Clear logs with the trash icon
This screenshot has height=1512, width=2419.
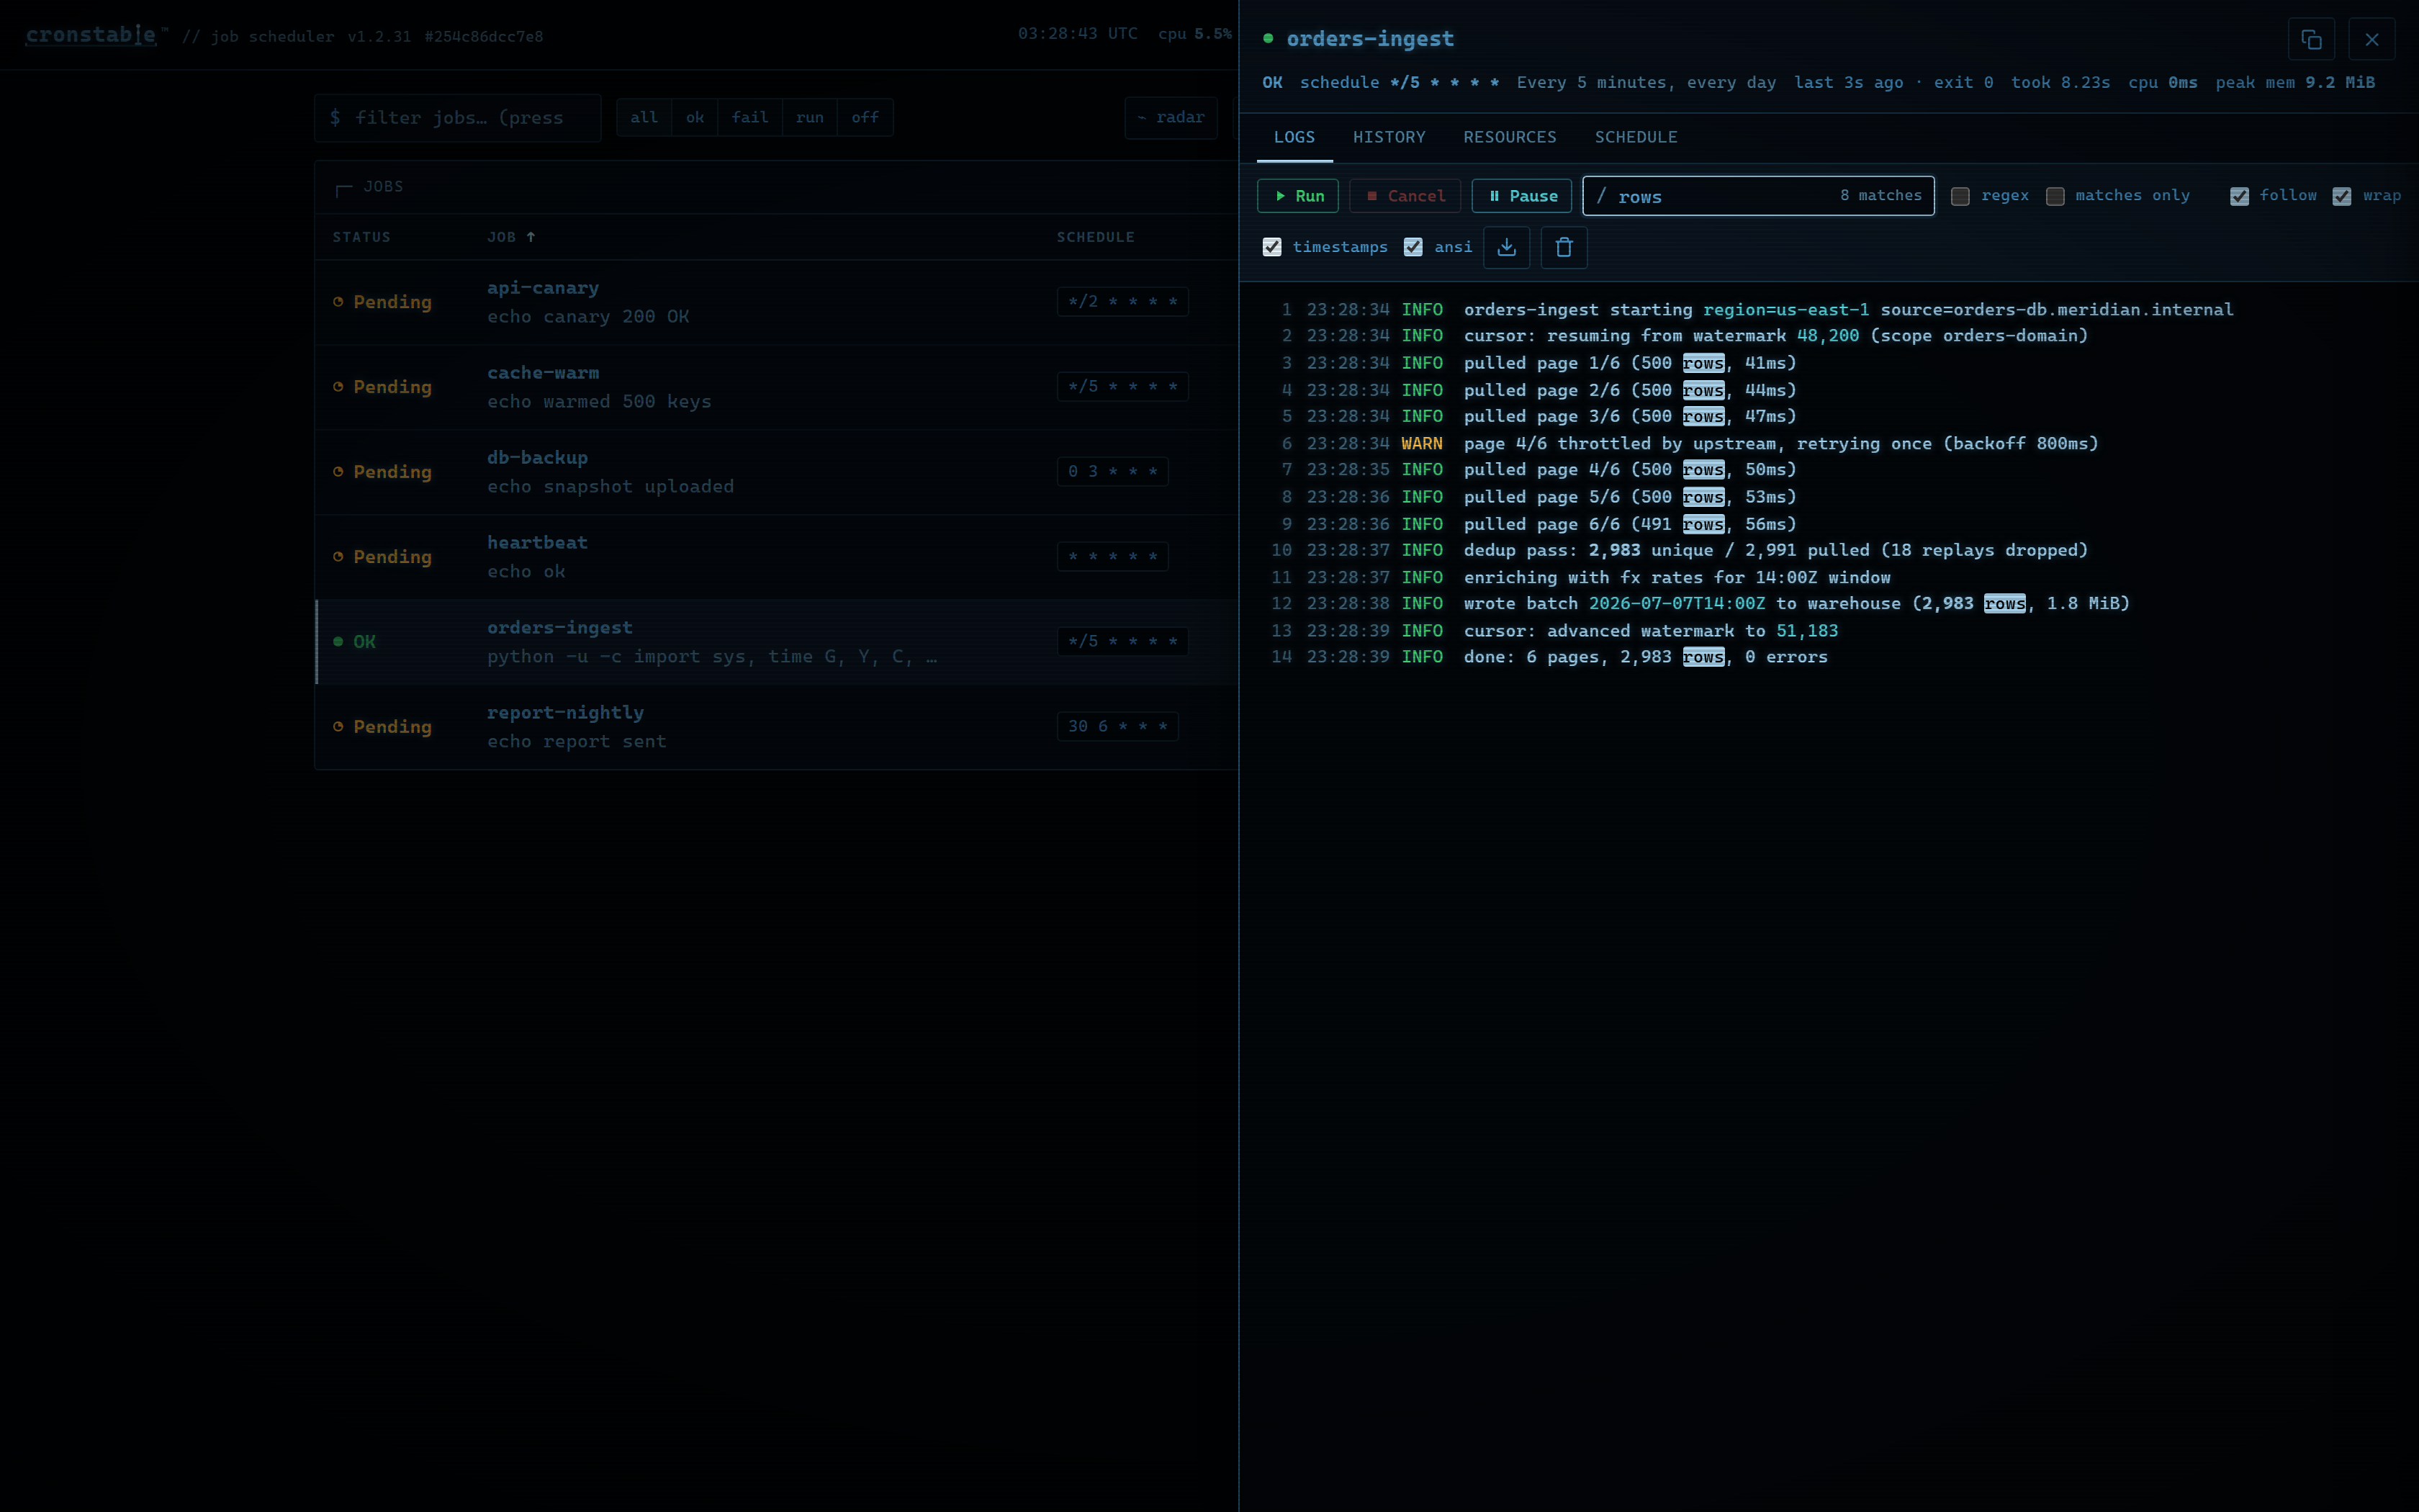click(1564, 247)
